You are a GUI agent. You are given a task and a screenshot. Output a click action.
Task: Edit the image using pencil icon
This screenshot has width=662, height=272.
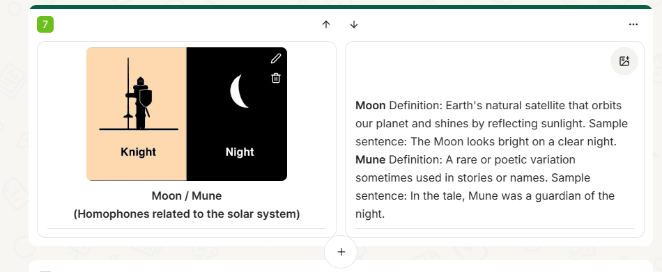pos(276,58)
